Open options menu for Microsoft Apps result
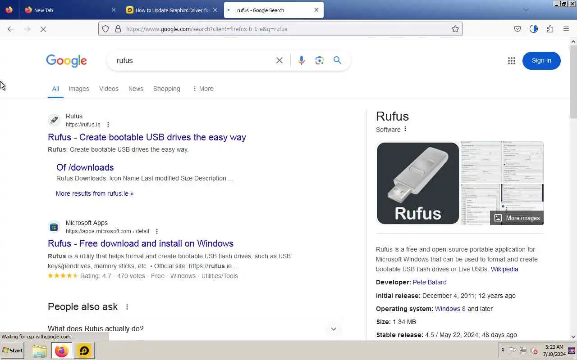The height and width of the screenshot is (360, 577). (x=156, y=231)
